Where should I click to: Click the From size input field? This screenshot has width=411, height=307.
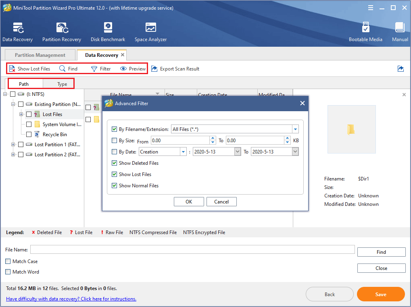pos(180,141)
